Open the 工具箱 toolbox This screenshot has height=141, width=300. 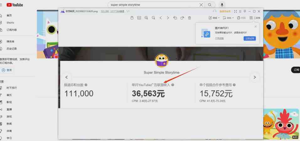click(x=255, y=18)
